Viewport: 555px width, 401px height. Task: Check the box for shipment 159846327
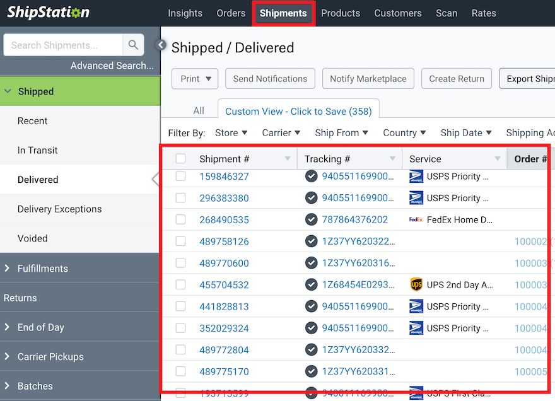181,177
